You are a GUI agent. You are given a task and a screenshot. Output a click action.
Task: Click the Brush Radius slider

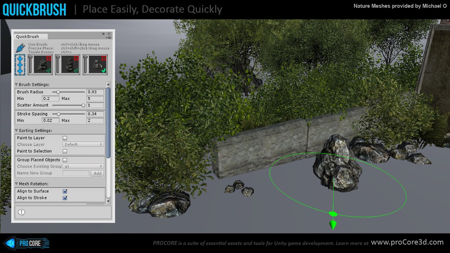point(68,92)
